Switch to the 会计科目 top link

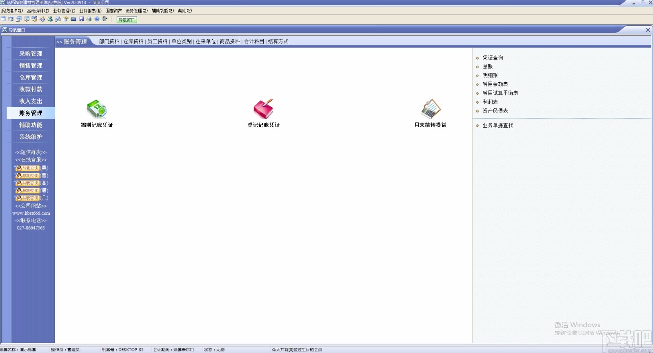(254, 42)
